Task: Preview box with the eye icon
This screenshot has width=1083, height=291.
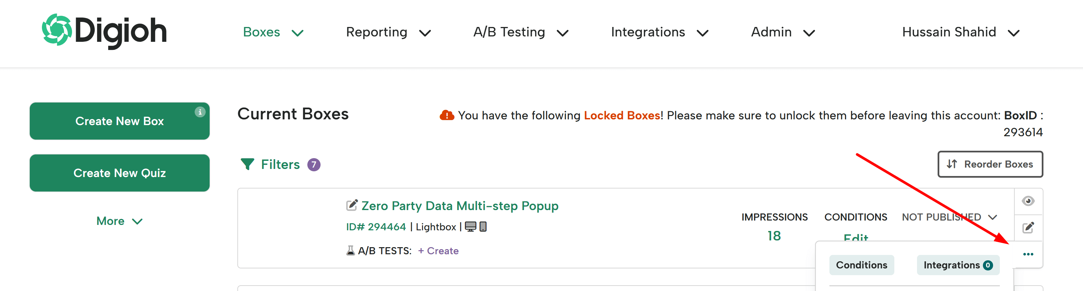Action: pyautogui.click(x=1028, y=201)
